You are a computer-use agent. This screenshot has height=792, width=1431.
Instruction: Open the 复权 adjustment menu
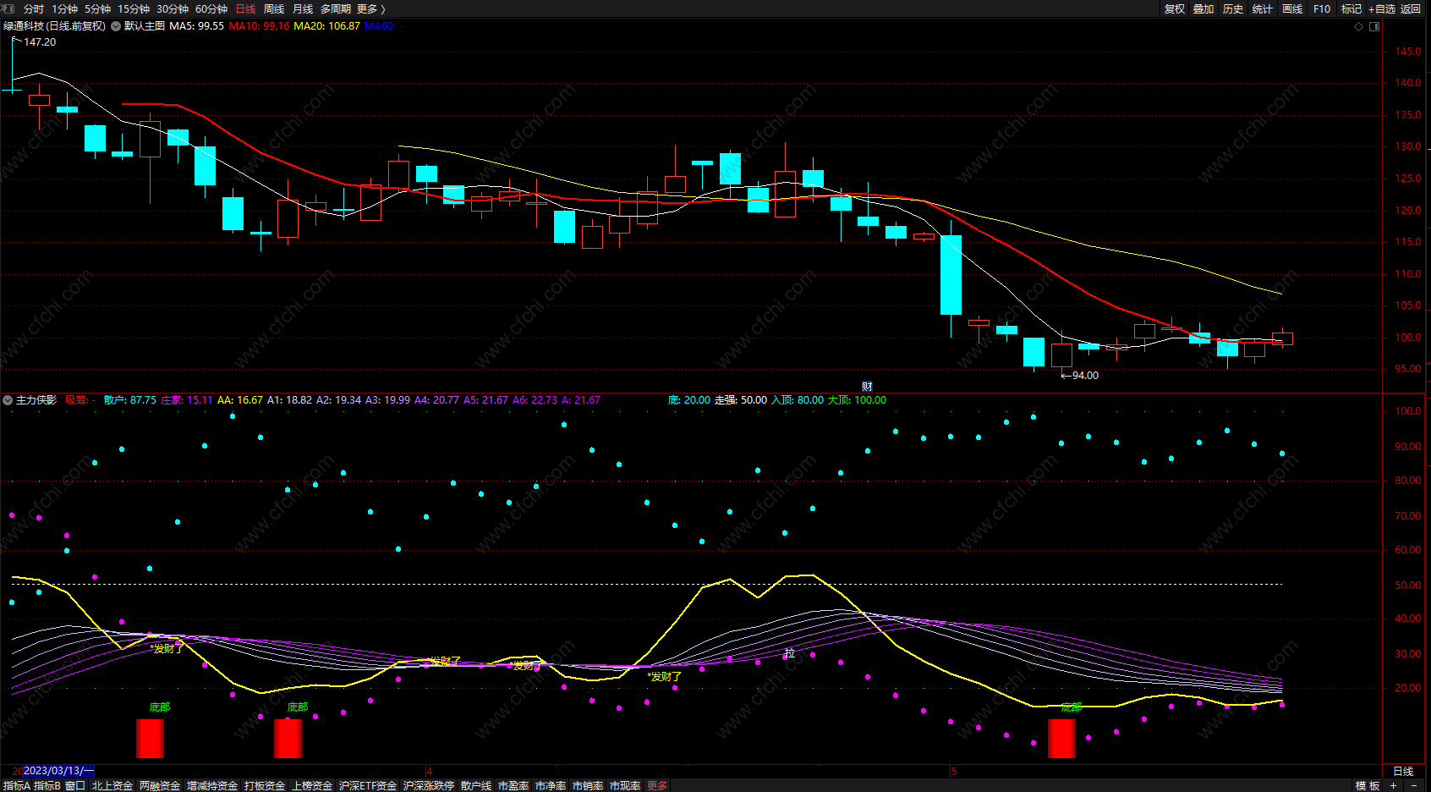click(1175, 8)
